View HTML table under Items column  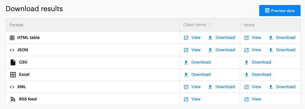pyautogui.click(x=253, y=38)
